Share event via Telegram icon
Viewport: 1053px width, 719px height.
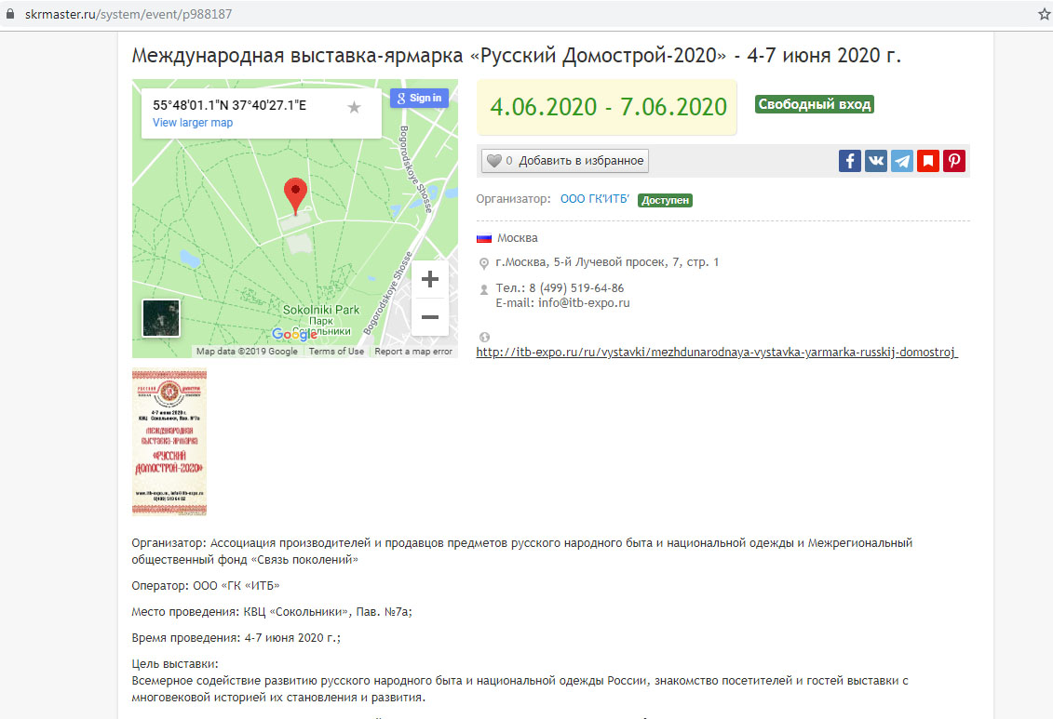902,161
